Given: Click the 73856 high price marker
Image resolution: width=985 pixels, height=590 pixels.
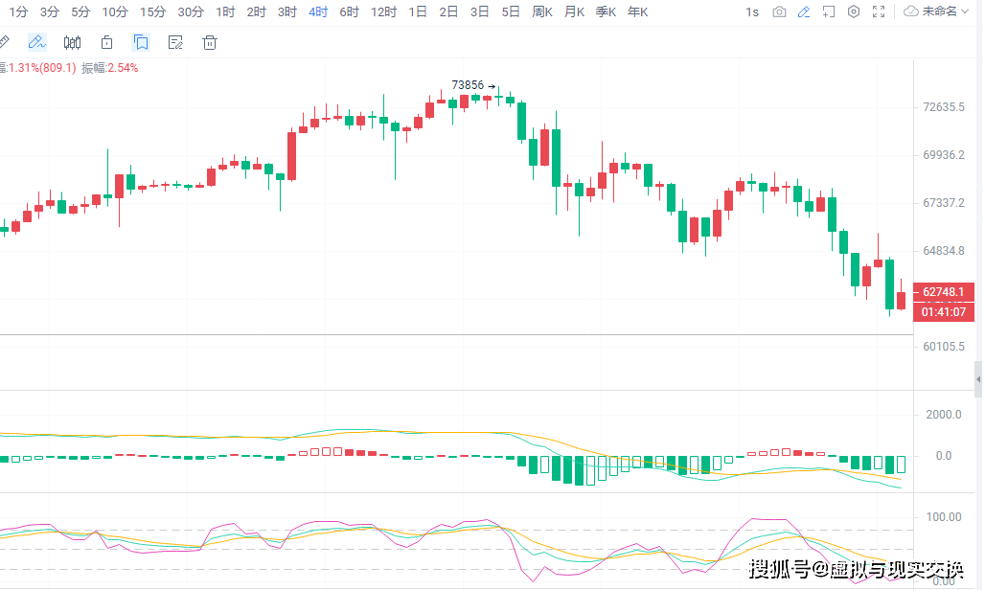Looking at the screenshot, I should click(x=468, y=85).
